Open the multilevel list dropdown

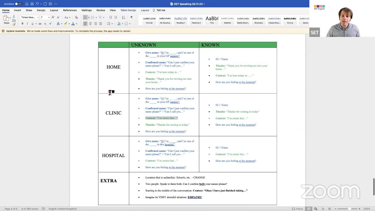104,17
